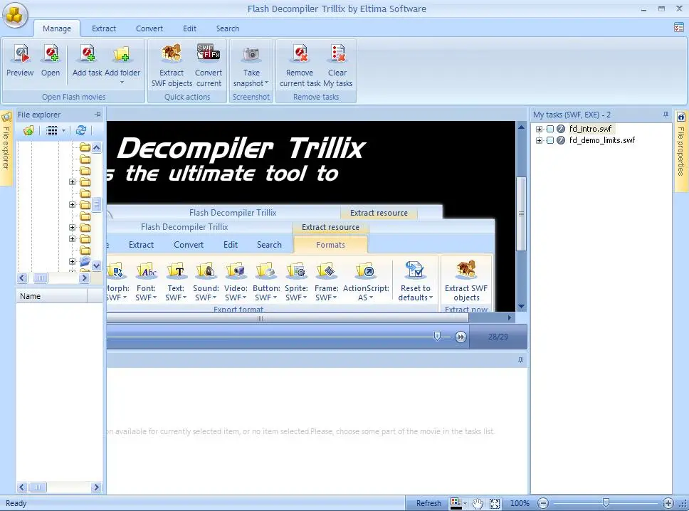Click the Convert current icon
Image resolution: width=689 pixels, height=511 pixels.
click(209, 53)
